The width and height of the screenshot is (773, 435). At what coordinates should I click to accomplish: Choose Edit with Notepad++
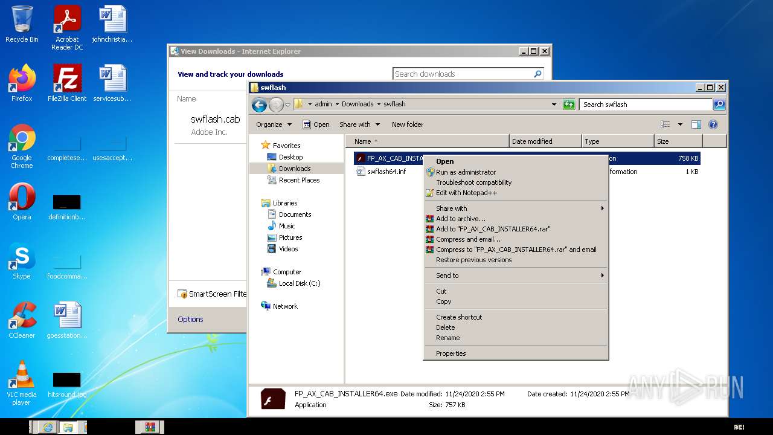coord(516,193)
